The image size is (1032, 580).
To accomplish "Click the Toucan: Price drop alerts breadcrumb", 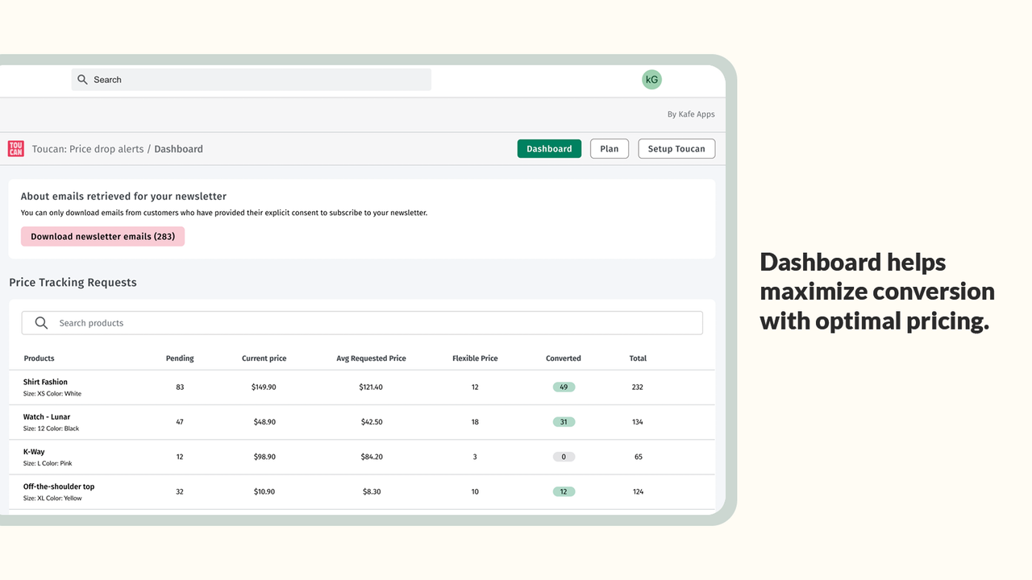I will [88, 149].
